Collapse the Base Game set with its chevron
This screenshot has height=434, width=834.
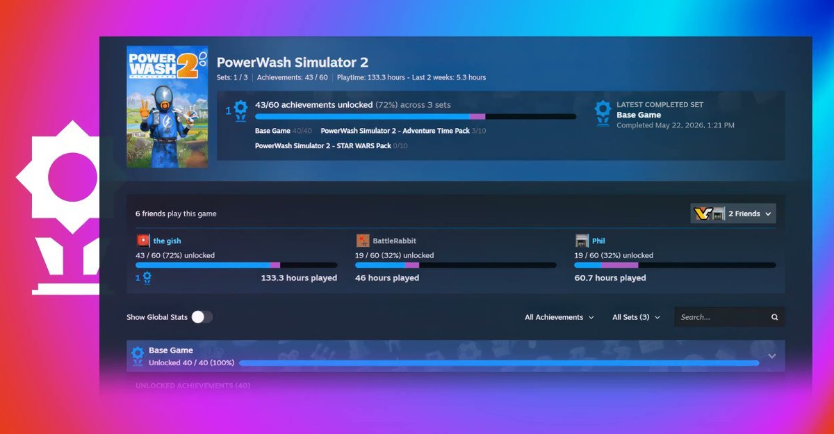771,356
